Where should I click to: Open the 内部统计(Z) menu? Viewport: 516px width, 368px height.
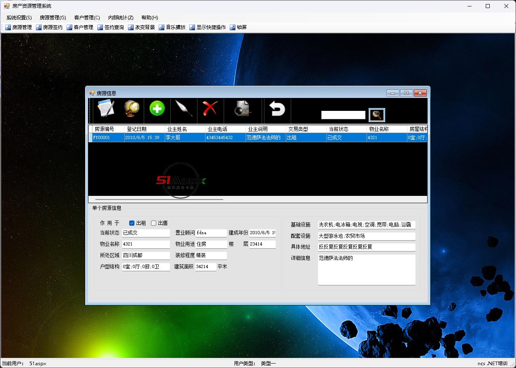[120, 18]
